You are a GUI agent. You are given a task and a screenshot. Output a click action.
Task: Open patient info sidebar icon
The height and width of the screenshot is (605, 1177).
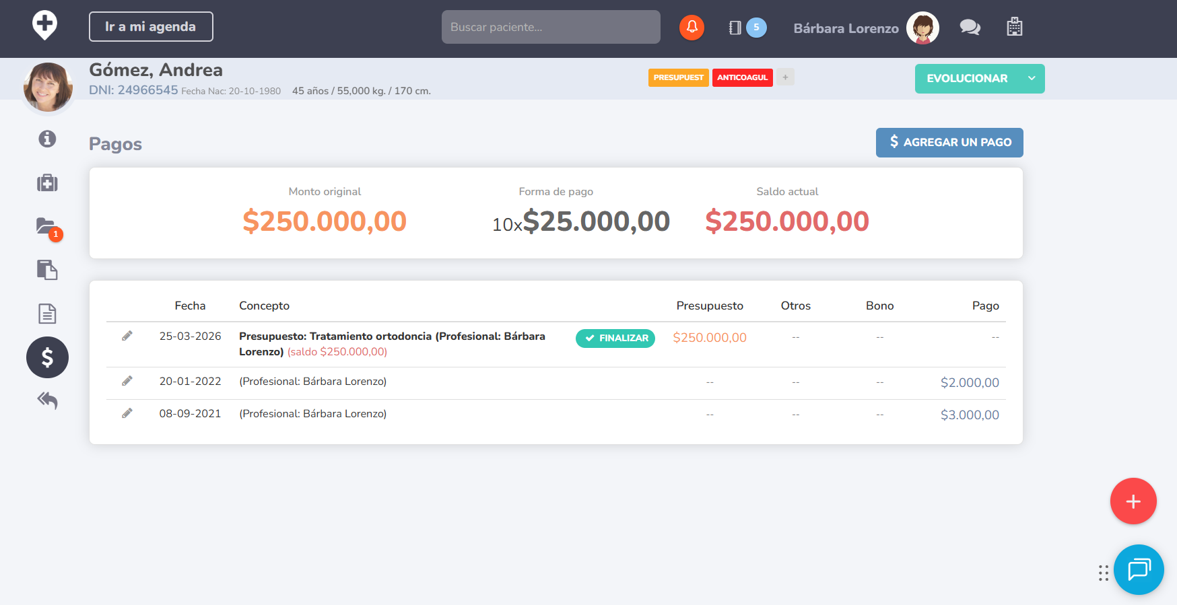pyautogui.click(x=47, y=139)
